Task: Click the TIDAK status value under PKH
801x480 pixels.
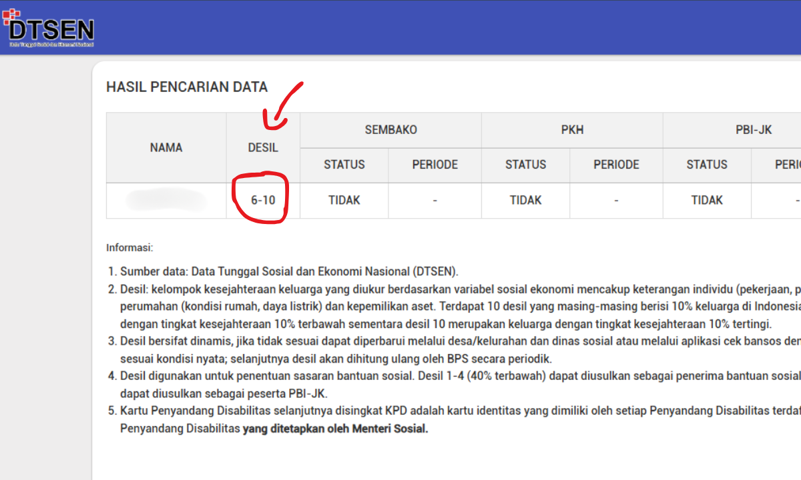Action: [x=525, y=200]
